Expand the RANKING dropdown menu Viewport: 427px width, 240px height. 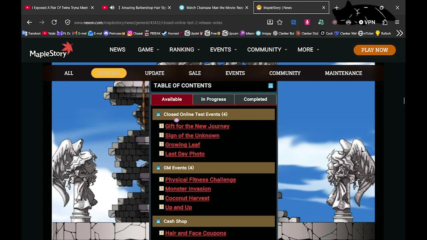184,50
